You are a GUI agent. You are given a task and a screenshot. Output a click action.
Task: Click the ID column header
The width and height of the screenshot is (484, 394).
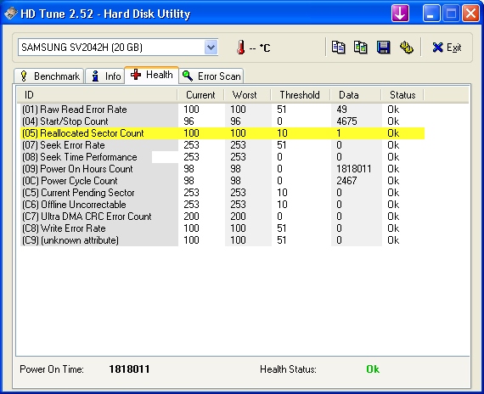[x=97, y=95]
